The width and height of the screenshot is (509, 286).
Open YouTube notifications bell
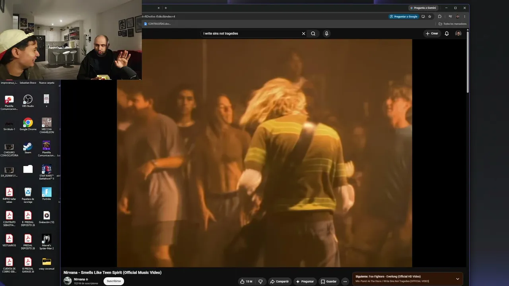447,33
